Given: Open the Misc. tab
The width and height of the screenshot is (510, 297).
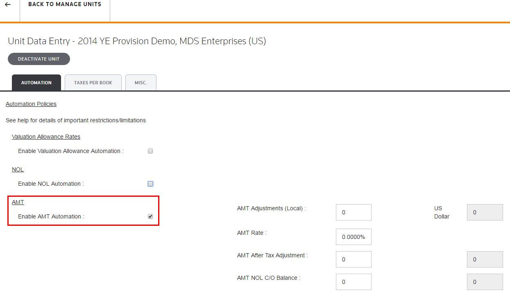Looking at the screenshot, I should pyautogui.click(x=141, y=83).
